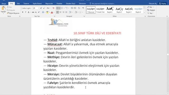The image size is (169, 95).
Task: Decrease paragraph indent
Action: pyautogui.click(x=72, y=8)
